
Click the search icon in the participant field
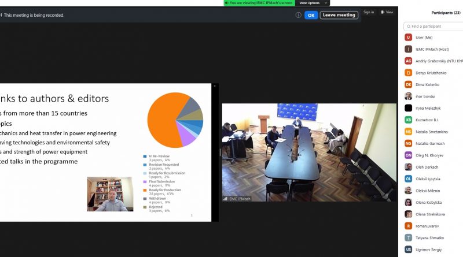coord(408,26)
